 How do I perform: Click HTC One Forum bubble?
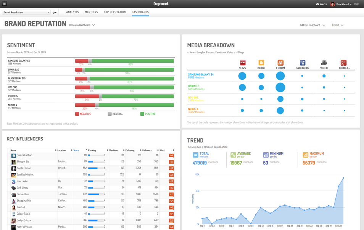point(280,99)
